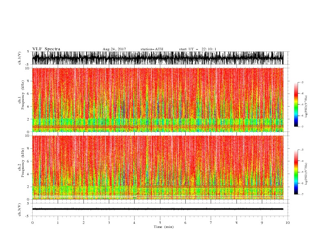Viewport: 324px width, 250px height.
Task: Click the ch.1 log(PSD) colorbar label
Action: (x=306, y=107)
